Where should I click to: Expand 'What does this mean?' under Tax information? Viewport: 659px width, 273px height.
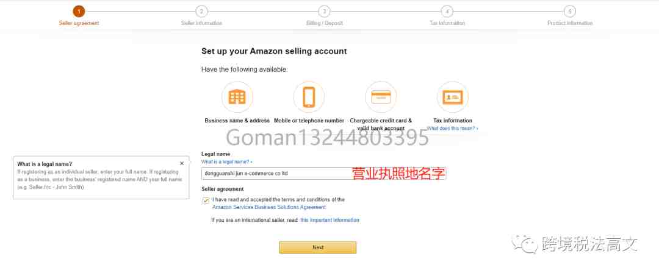pos(452,128)
